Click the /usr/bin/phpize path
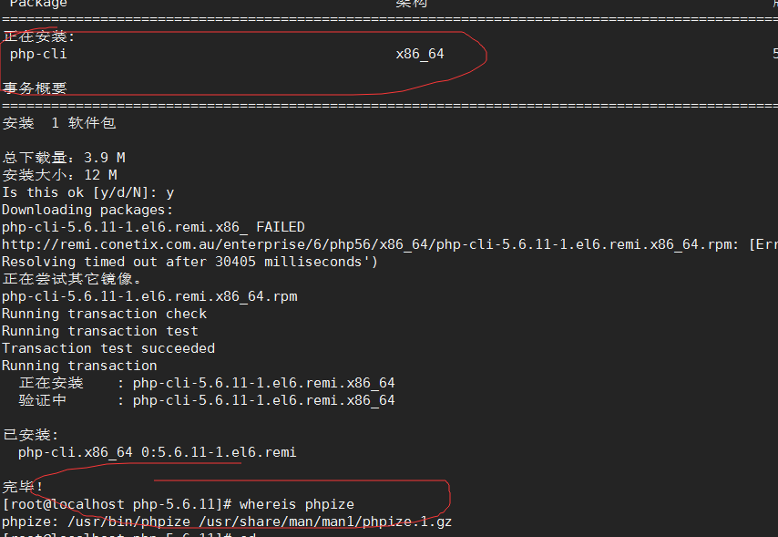 (128, 522)
